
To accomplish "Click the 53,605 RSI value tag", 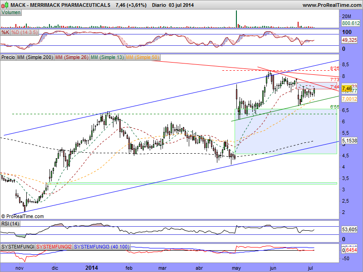I will (349, 229).
